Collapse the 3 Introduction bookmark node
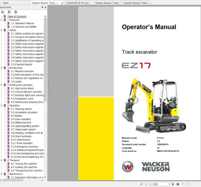The height and width of the screenshot is (187, 201). pos(1,68)
